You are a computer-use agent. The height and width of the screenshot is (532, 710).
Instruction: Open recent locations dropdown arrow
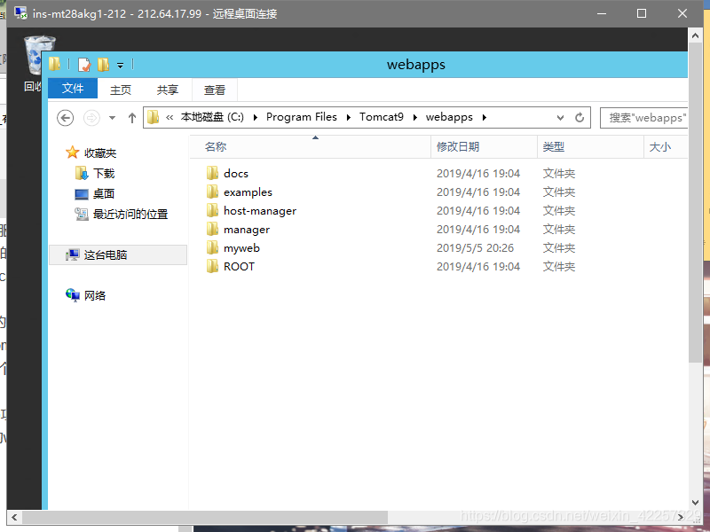coord(113,118)
